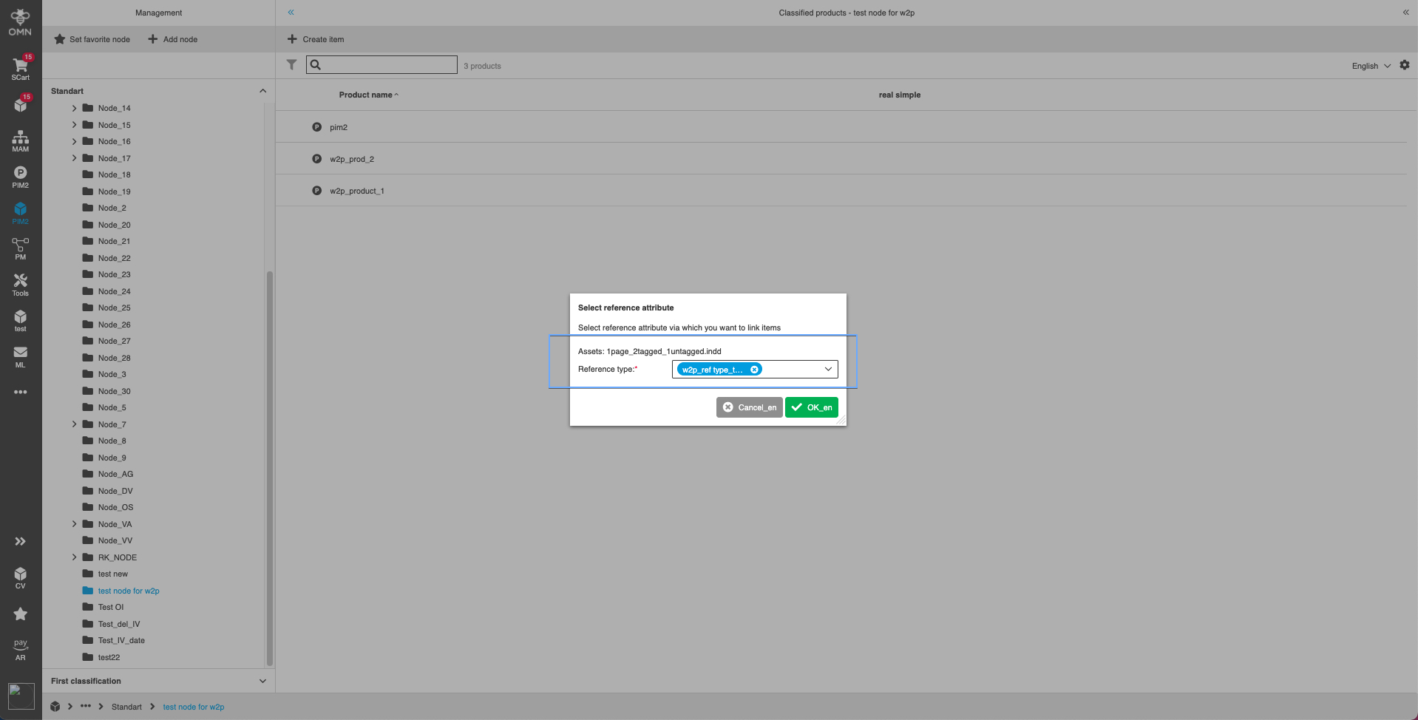Screen dimensions: 1418x720
Task: Set a favorite node
Action: pyautogui.click(x=92, y=39)
